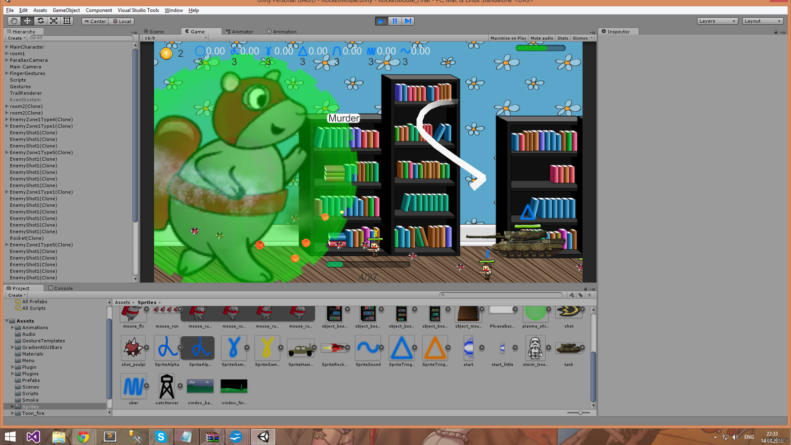Click the Hierarchy search field
This screenshot has height=445, width=791.
(82, 38)
